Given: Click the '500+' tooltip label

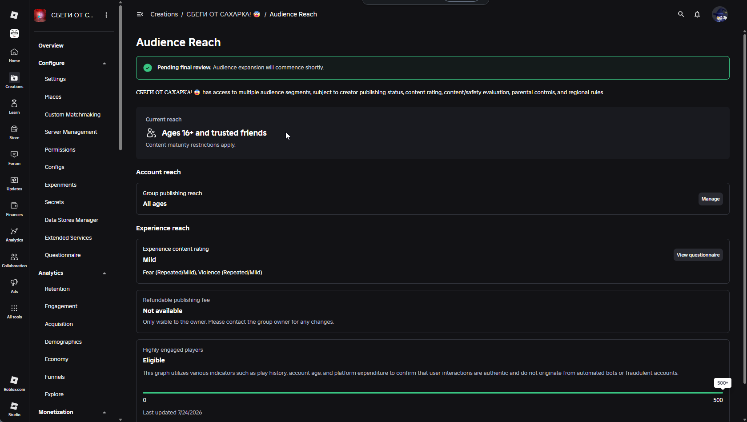Looking at the screenshot, I should (723, 383).
